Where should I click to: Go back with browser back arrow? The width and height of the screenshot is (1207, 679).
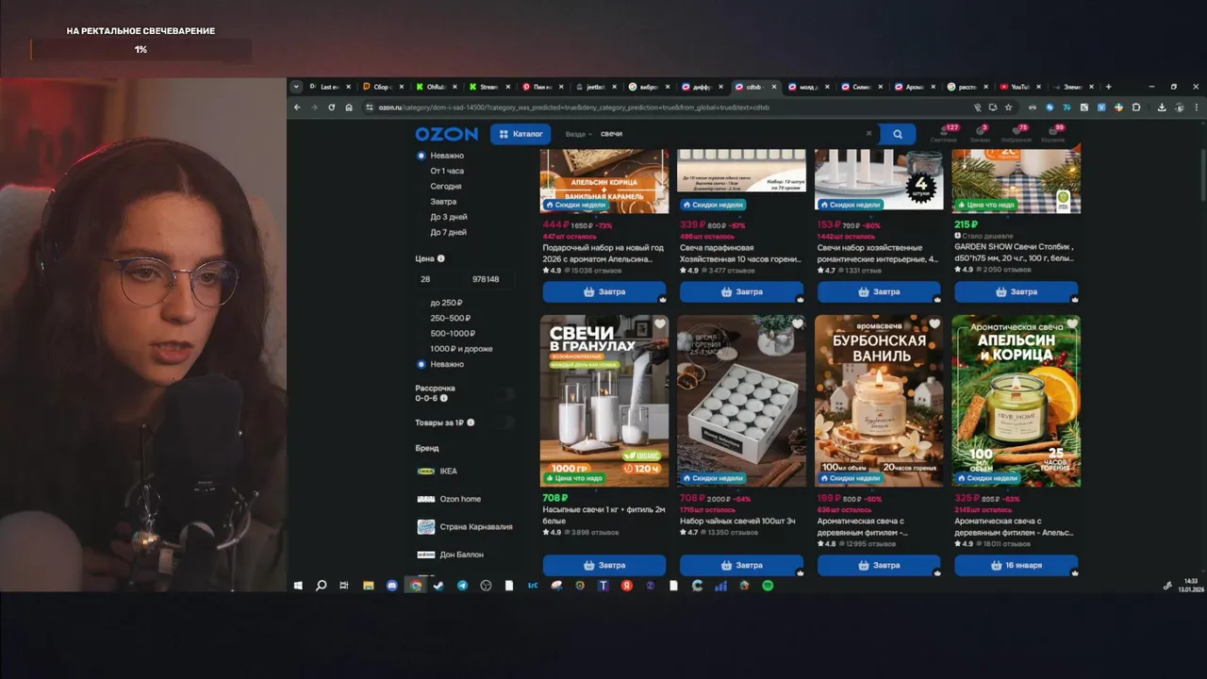click(x=297, y=108)
